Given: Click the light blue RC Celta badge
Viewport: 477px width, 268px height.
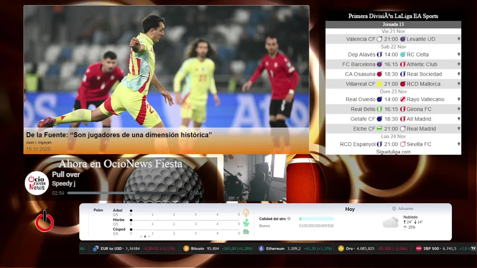Looking at the screenshot, I should click(x=402, y=55).
